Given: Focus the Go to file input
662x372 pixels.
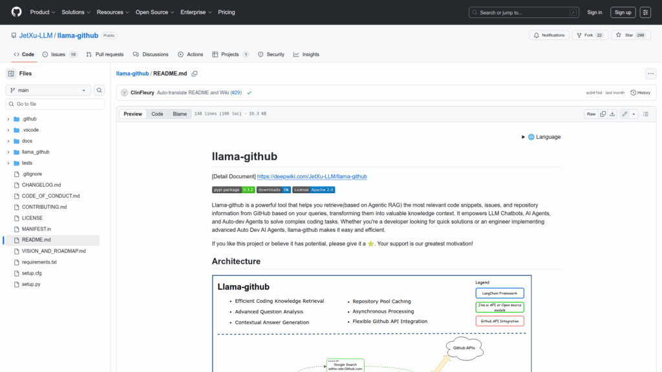Looking at the screenshot, I should [x=55, y=104].
